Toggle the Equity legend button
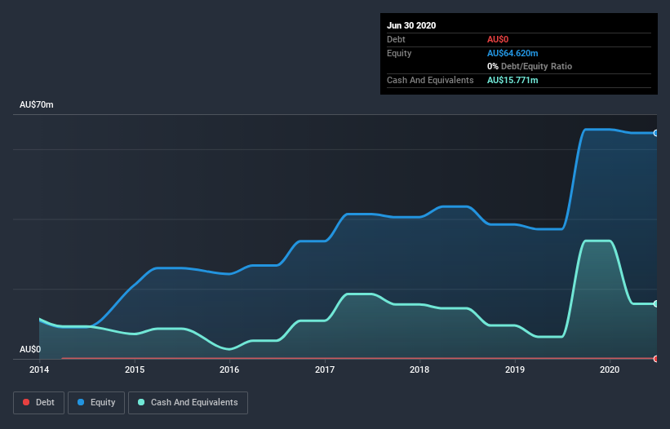Viewport: 670px width, 429px height. [96, 403]
